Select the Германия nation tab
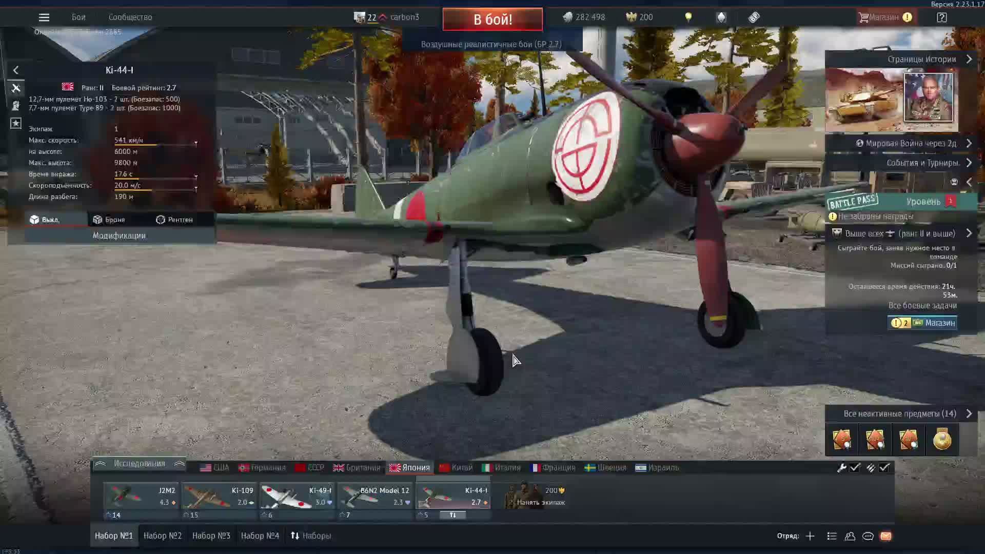985x554 pixels. pyautogui.click(x=262, y=468)
